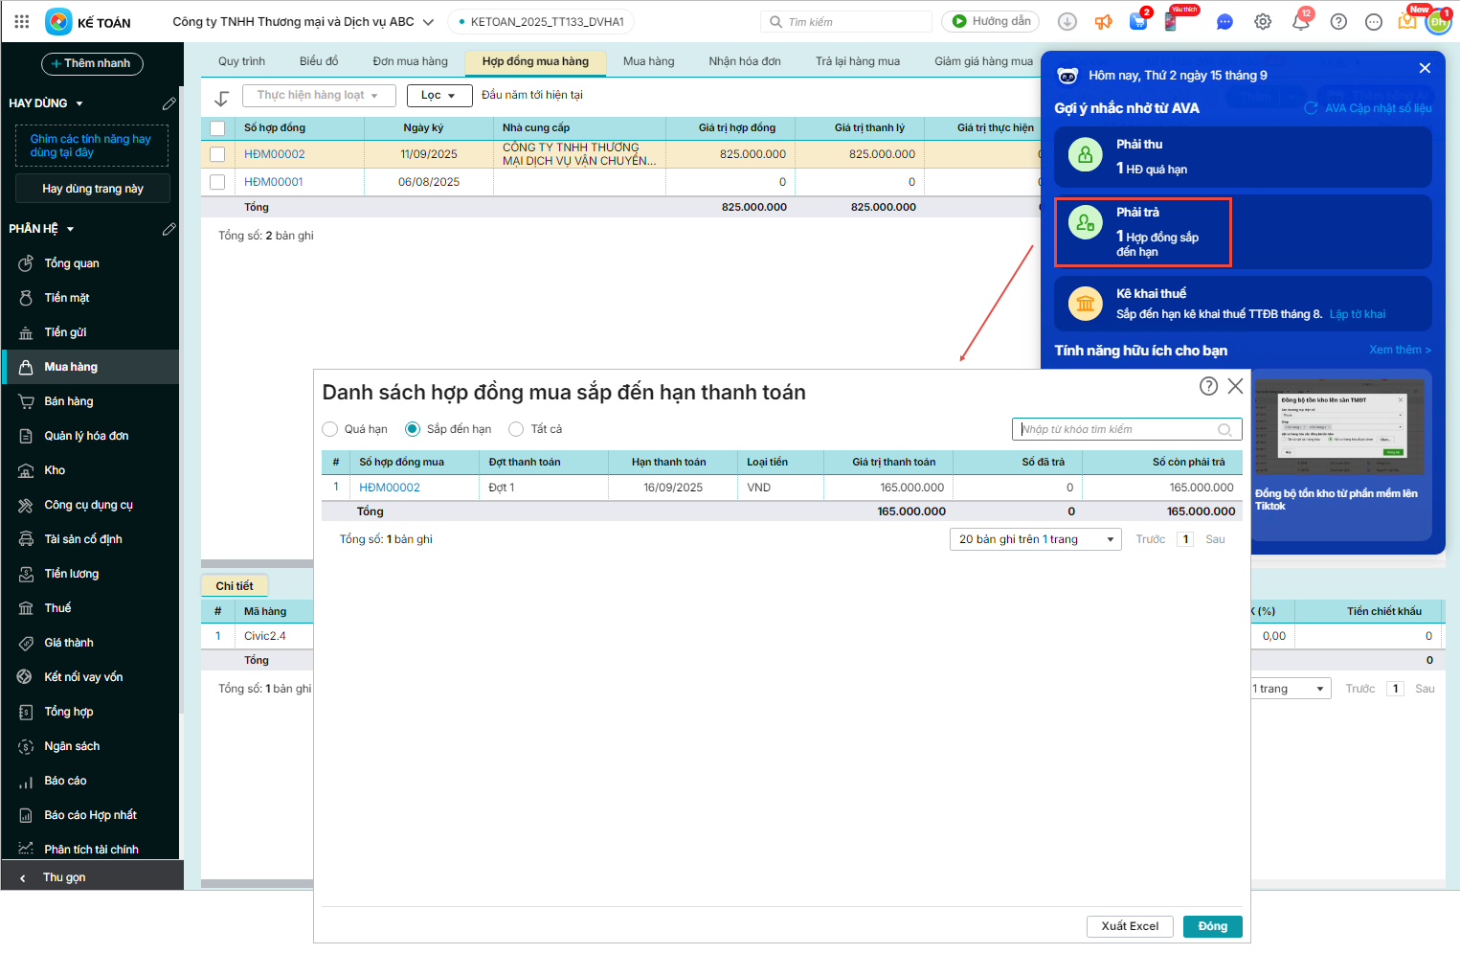This screenshot has height=954, width=1460.
Task: Click the download arrow icon in header
Action: [x=1067, y=21]
